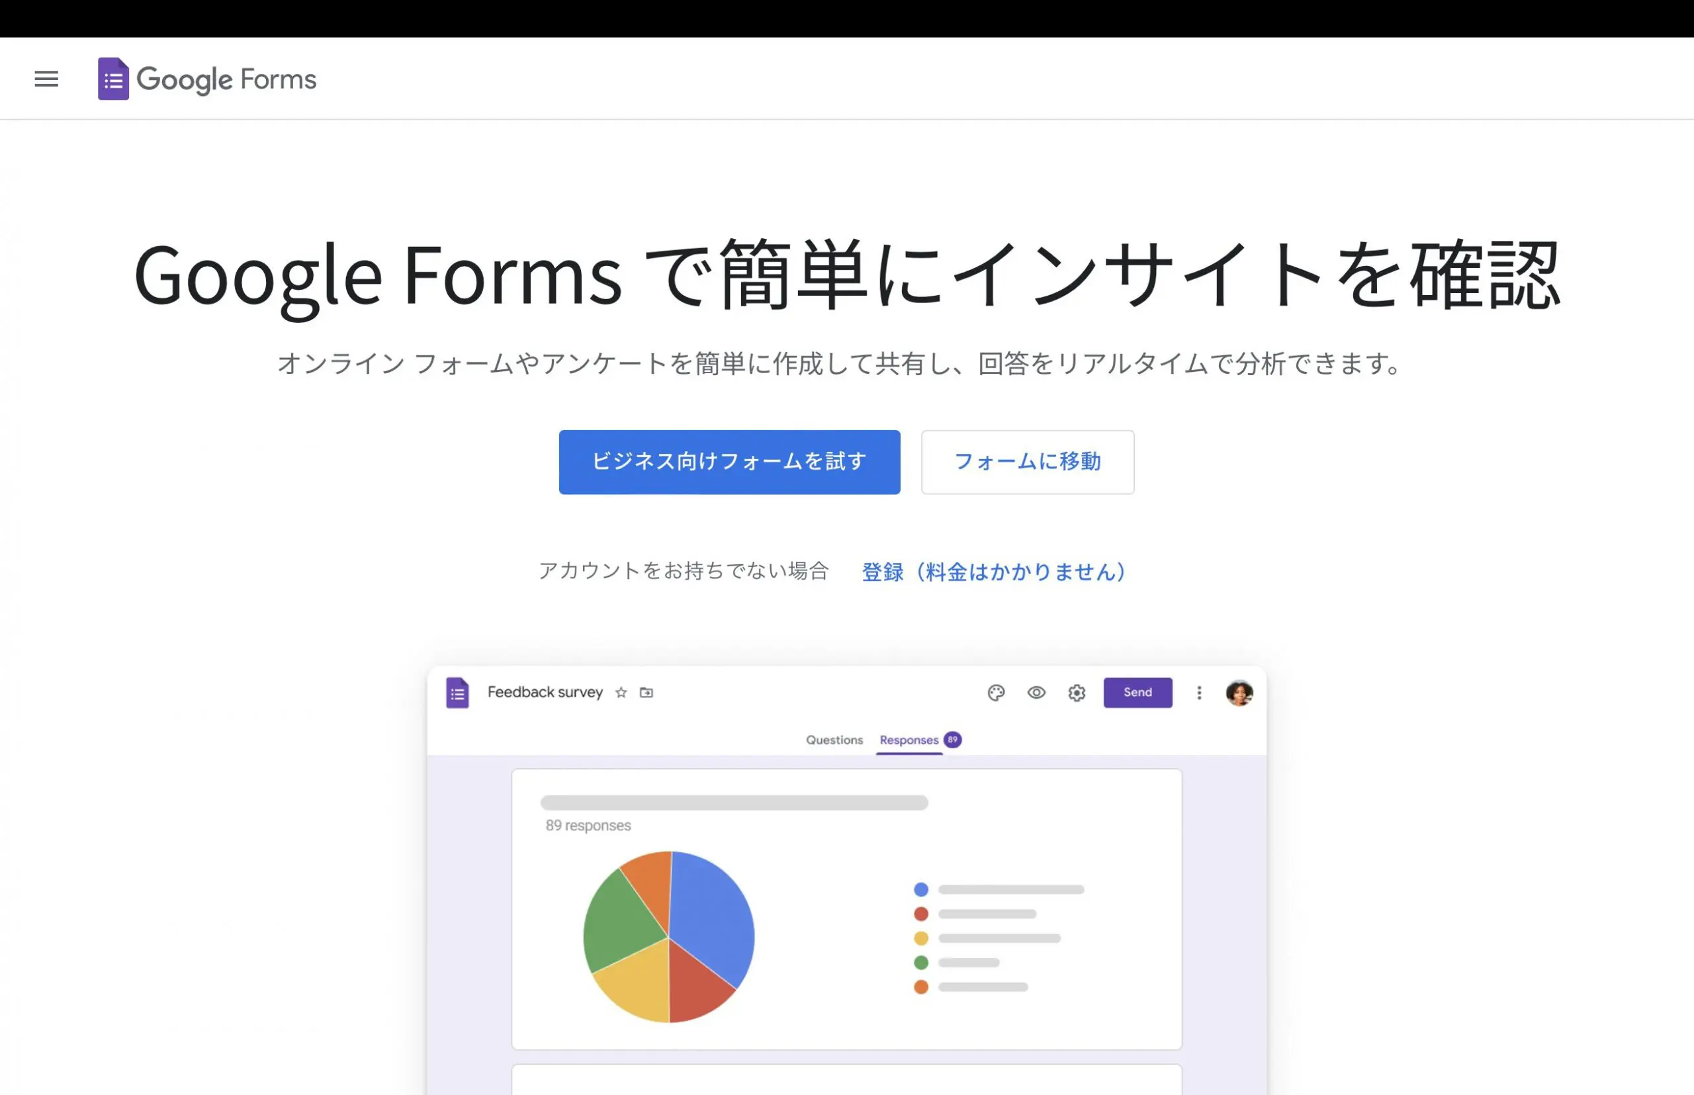
Task: Open the hamburger navigation menu
Action: click(46, 79)
